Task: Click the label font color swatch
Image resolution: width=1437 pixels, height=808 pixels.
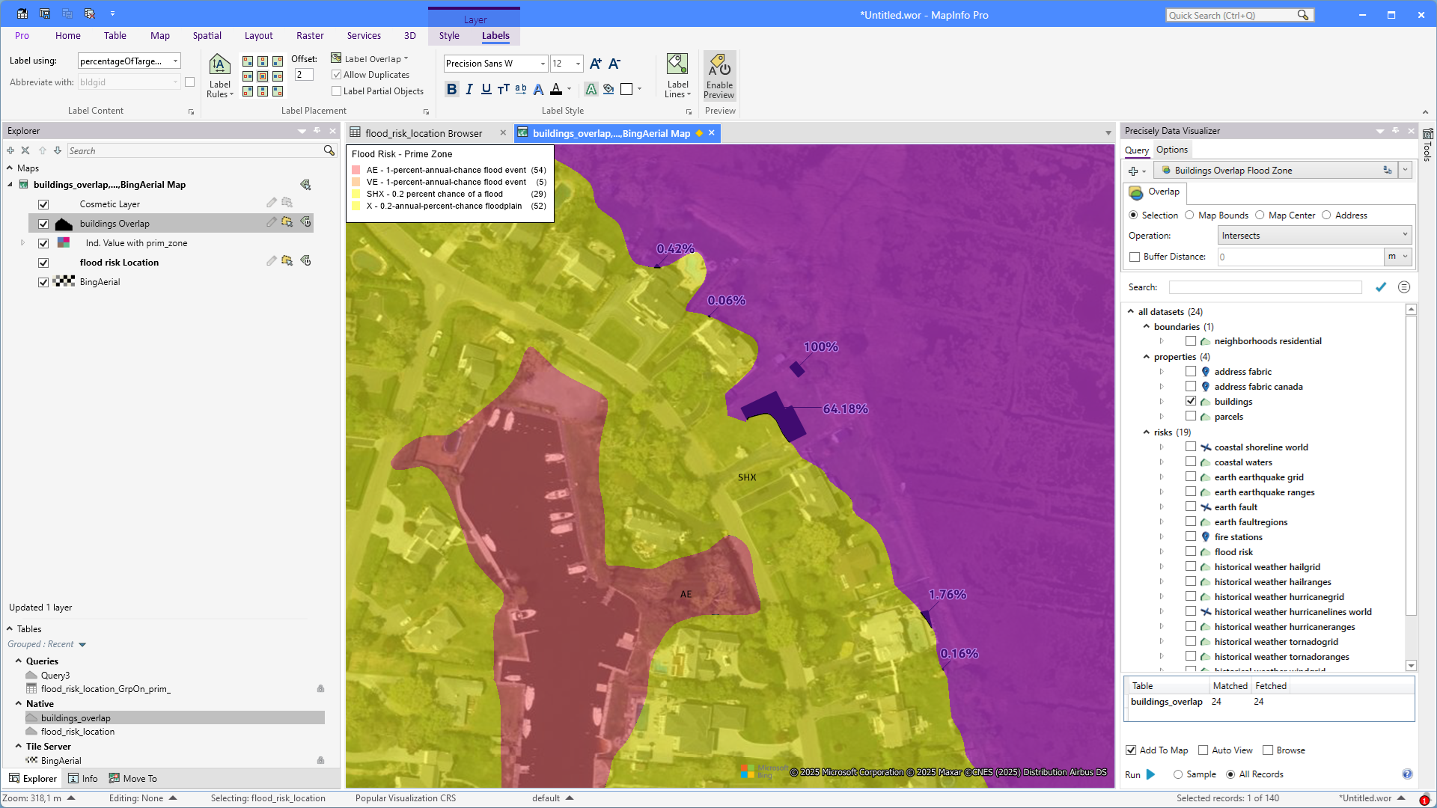Action: (x=556, y=89)
